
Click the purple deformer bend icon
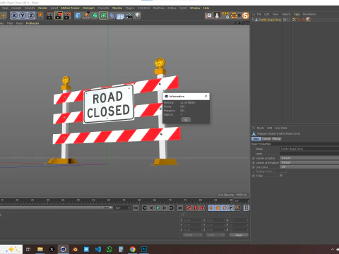point(112,16)
